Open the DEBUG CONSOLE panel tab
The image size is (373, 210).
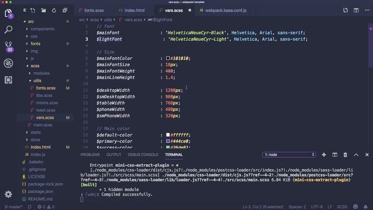143,155
